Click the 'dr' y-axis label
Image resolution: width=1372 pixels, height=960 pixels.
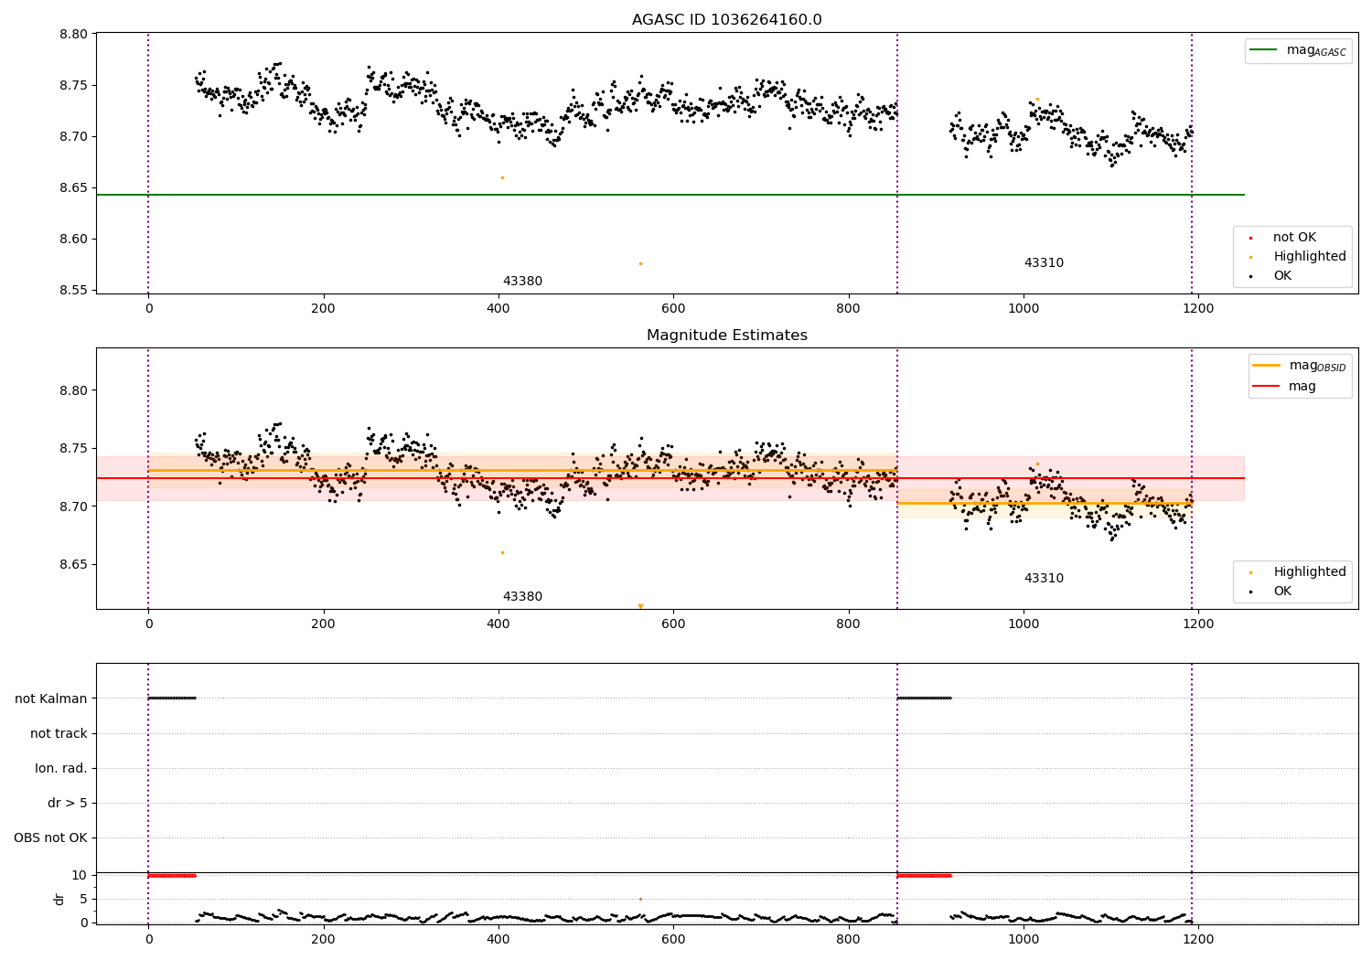(x=59, y=899)
